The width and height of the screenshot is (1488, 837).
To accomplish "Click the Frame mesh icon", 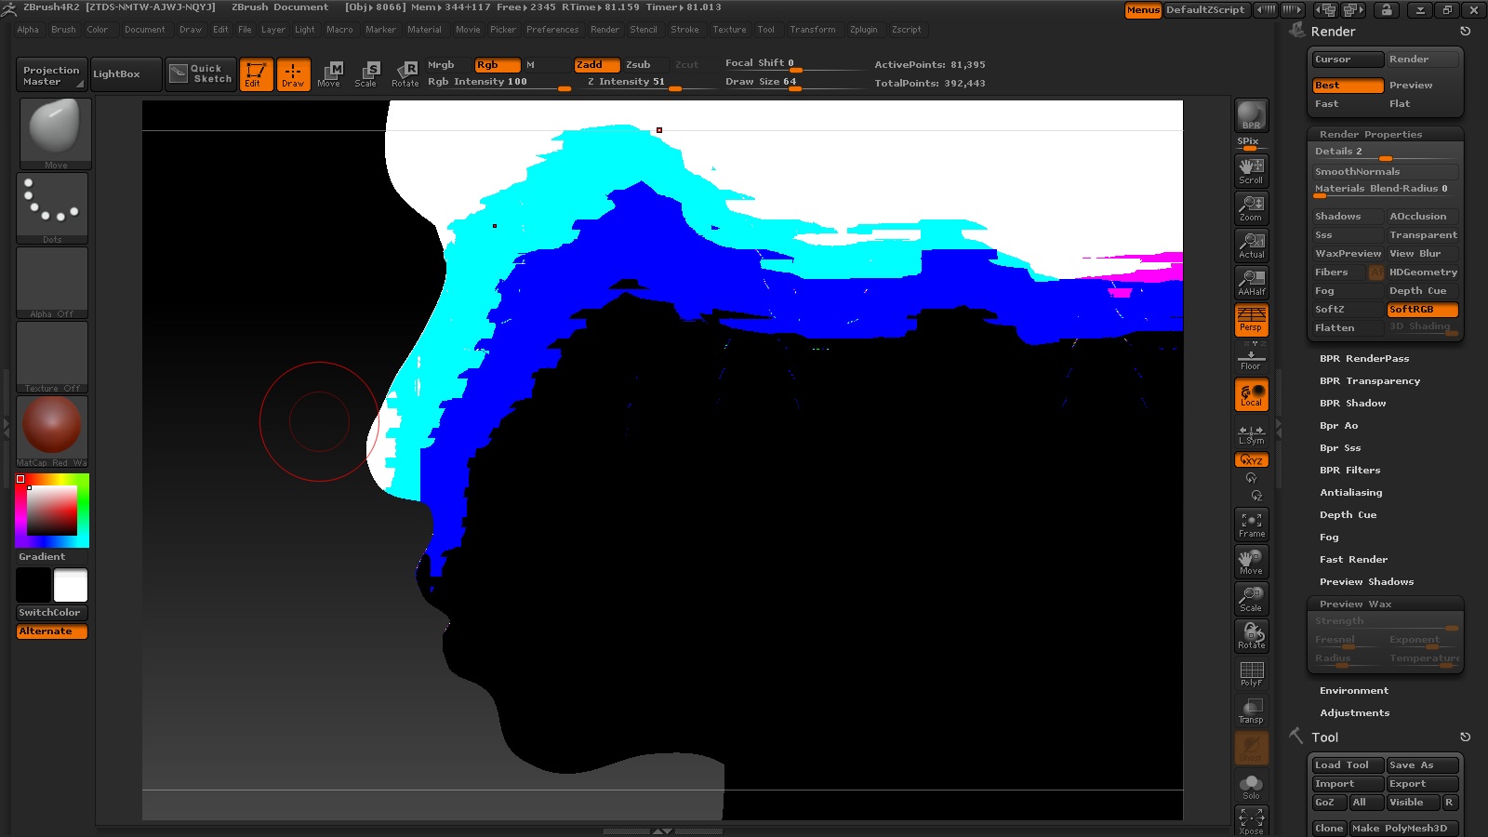I will click(x=1251, y=525).
